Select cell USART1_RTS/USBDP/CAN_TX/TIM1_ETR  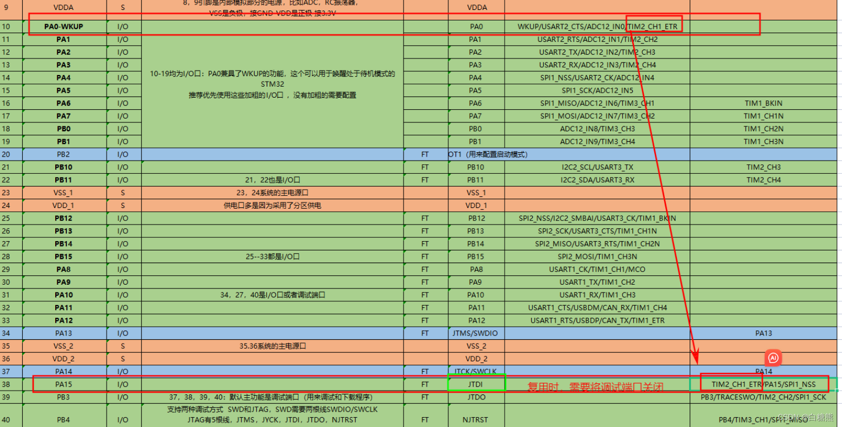tap(597, 320)
